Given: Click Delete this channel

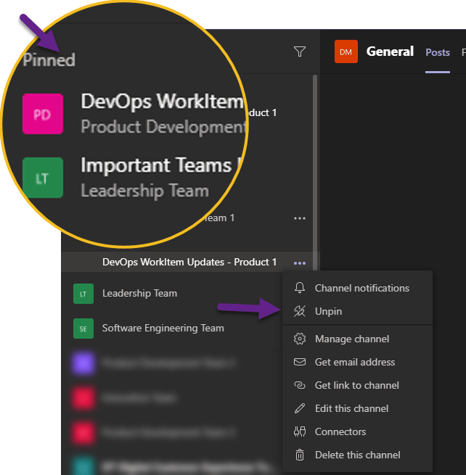Looking at the screenshot, I should coord(357,455).
